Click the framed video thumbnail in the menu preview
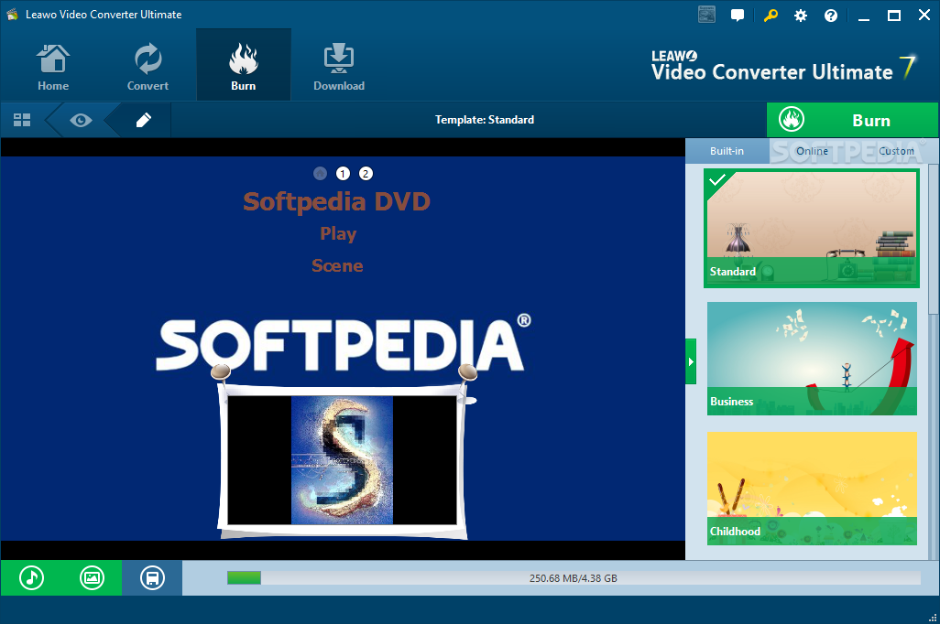 pyautogui.click(x=343, y=460)
